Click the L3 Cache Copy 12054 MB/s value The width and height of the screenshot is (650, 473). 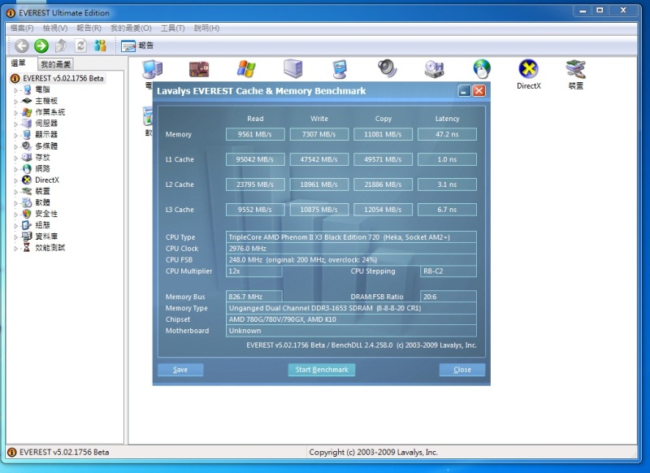click(x=383, y=210)
